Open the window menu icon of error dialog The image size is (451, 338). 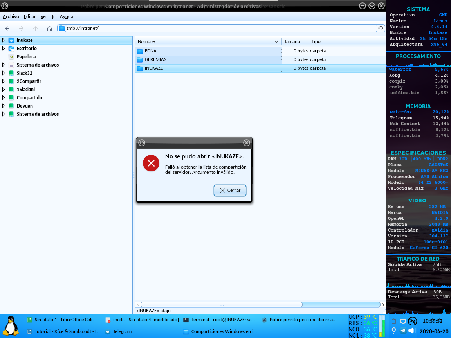click(141, 142)
